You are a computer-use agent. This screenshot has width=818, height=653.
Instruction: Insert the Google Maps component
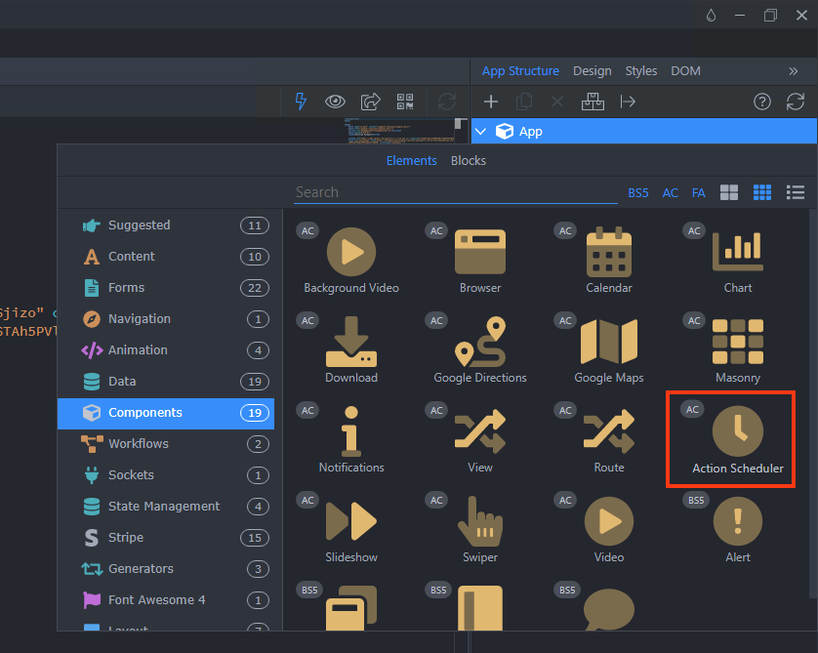pos(609,349)
